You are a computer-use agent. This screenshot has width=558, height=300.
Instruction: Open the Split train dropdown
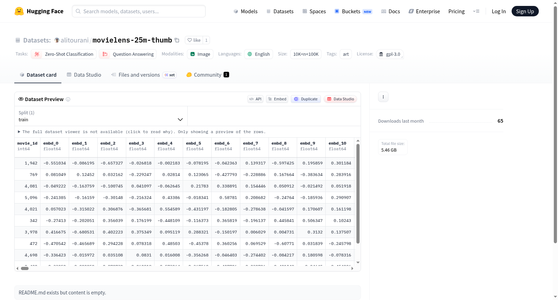101,116
